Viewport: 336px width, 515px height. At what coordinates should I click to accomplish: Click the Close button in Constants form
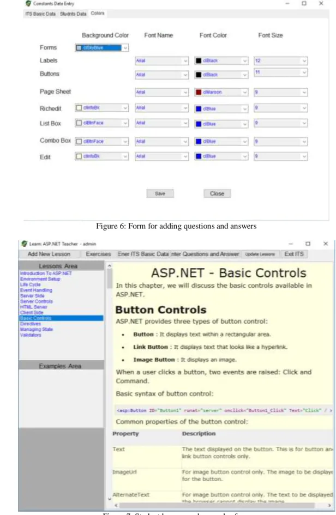(217, 193)
